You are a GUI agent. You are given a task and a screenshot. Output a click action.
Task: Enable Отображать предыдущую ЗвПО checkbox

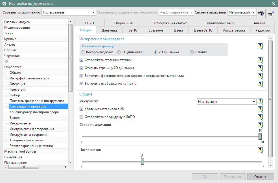coord(82,117)
